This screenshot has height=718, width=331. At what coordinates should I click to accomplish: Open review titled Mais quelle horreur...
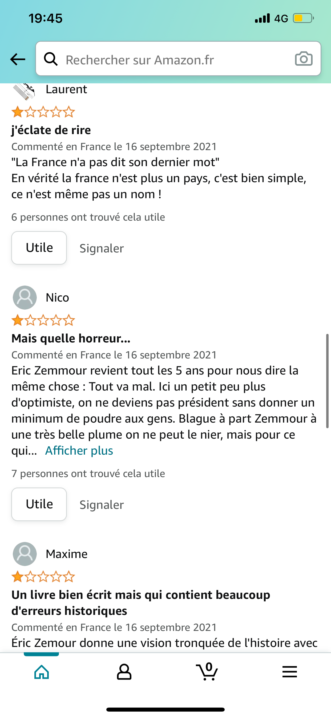pyautogui.click(x=71, y=338)
